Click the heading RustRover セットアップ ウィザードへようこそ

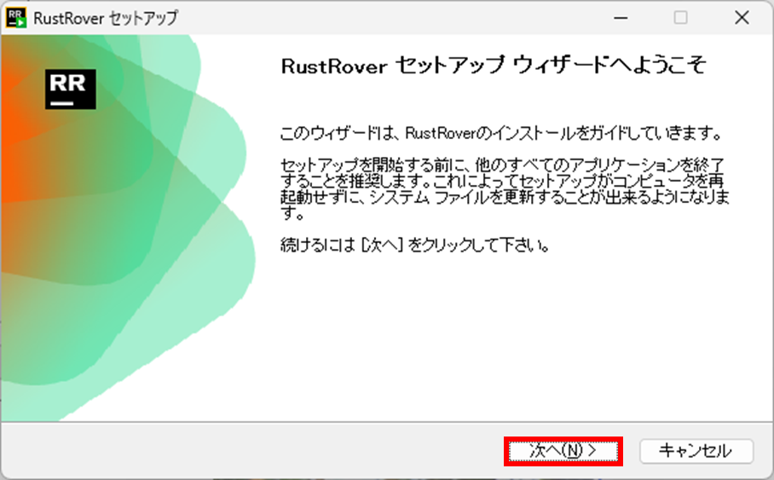494,65
